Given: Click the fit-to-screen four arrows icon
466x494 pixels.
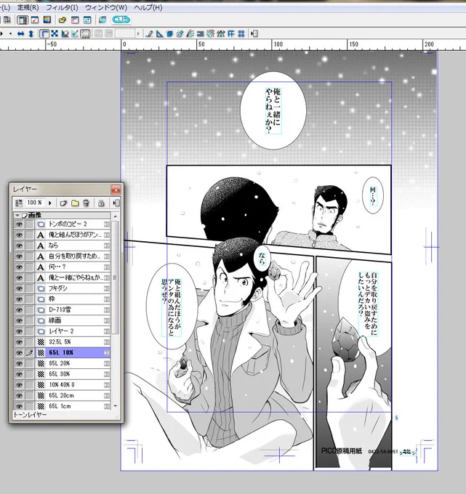Looking at the screenshot, I should [55, 33].
